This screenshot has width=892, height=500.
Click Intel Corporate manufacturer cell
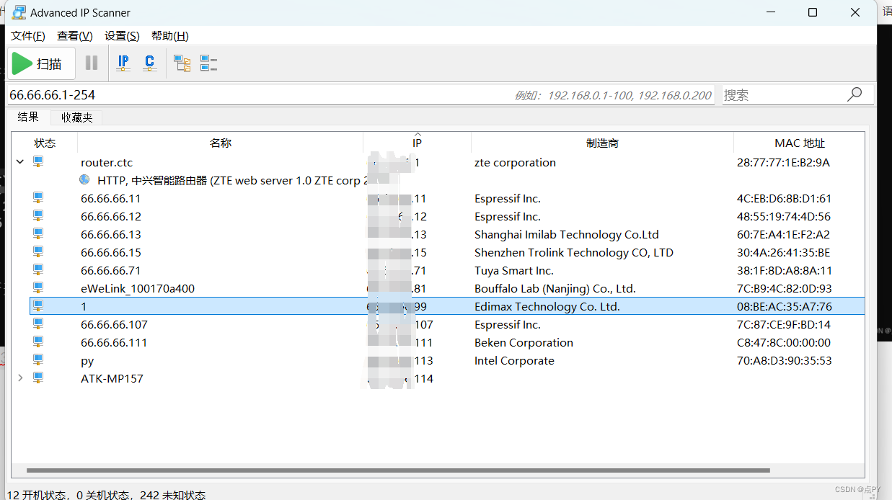pos(514,360)
